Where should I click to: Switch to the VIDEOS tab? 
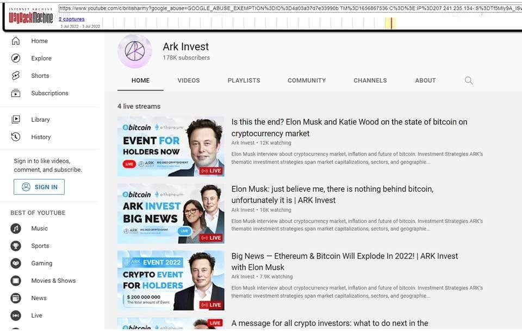click(188, 80)
